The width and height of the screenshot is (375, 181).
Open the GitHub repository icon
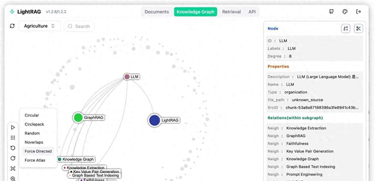tap(331, 12)
